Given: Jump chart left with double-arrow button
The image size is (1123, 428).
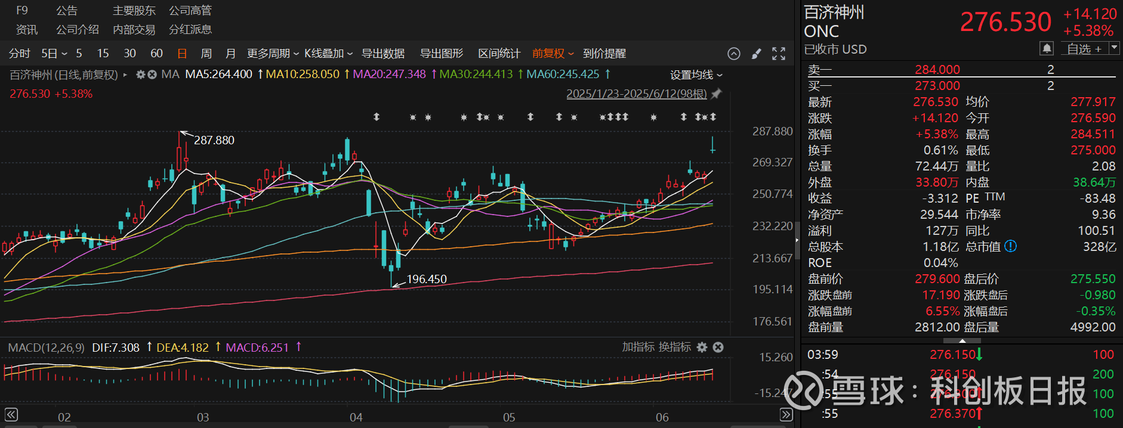Looking at the screenshot, I should coord(11,415).
